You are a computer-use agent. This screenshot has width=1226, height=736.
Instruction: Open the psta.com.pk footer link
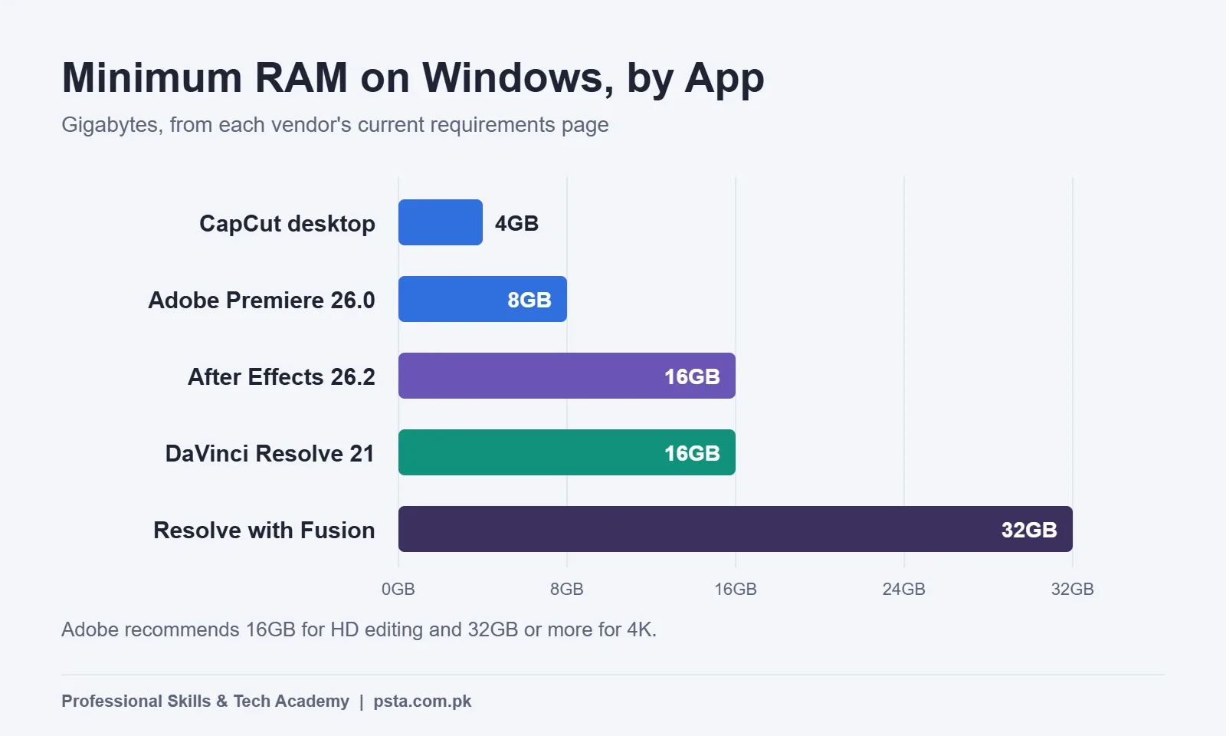422,701
